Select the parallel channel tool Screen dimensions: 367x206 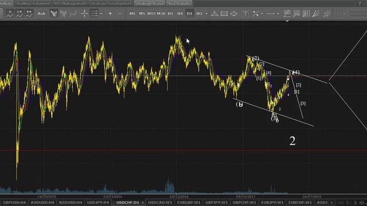coord(327,14)
